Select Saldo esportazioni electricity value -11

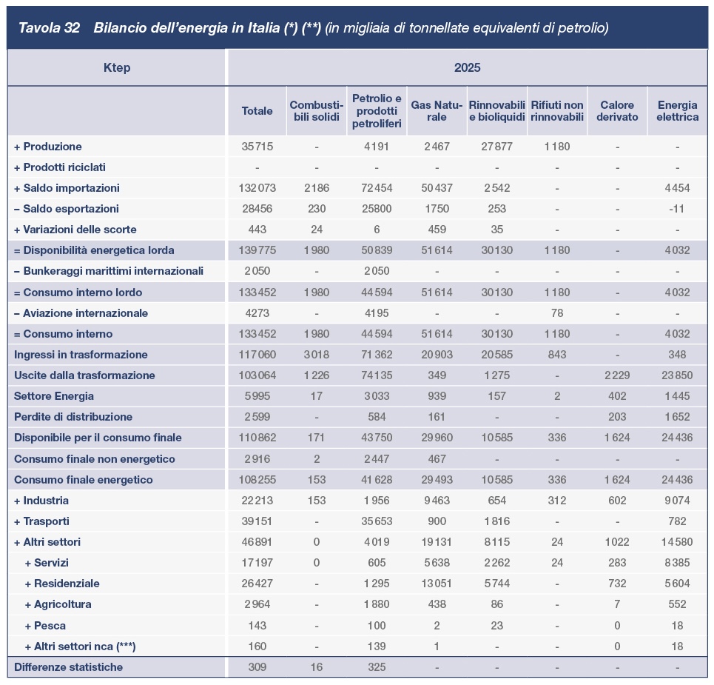pos(677,209)
